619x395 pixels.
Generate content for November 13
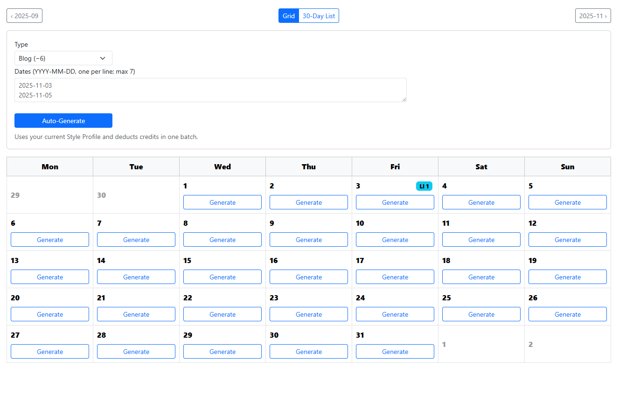(x=49, y=277)
